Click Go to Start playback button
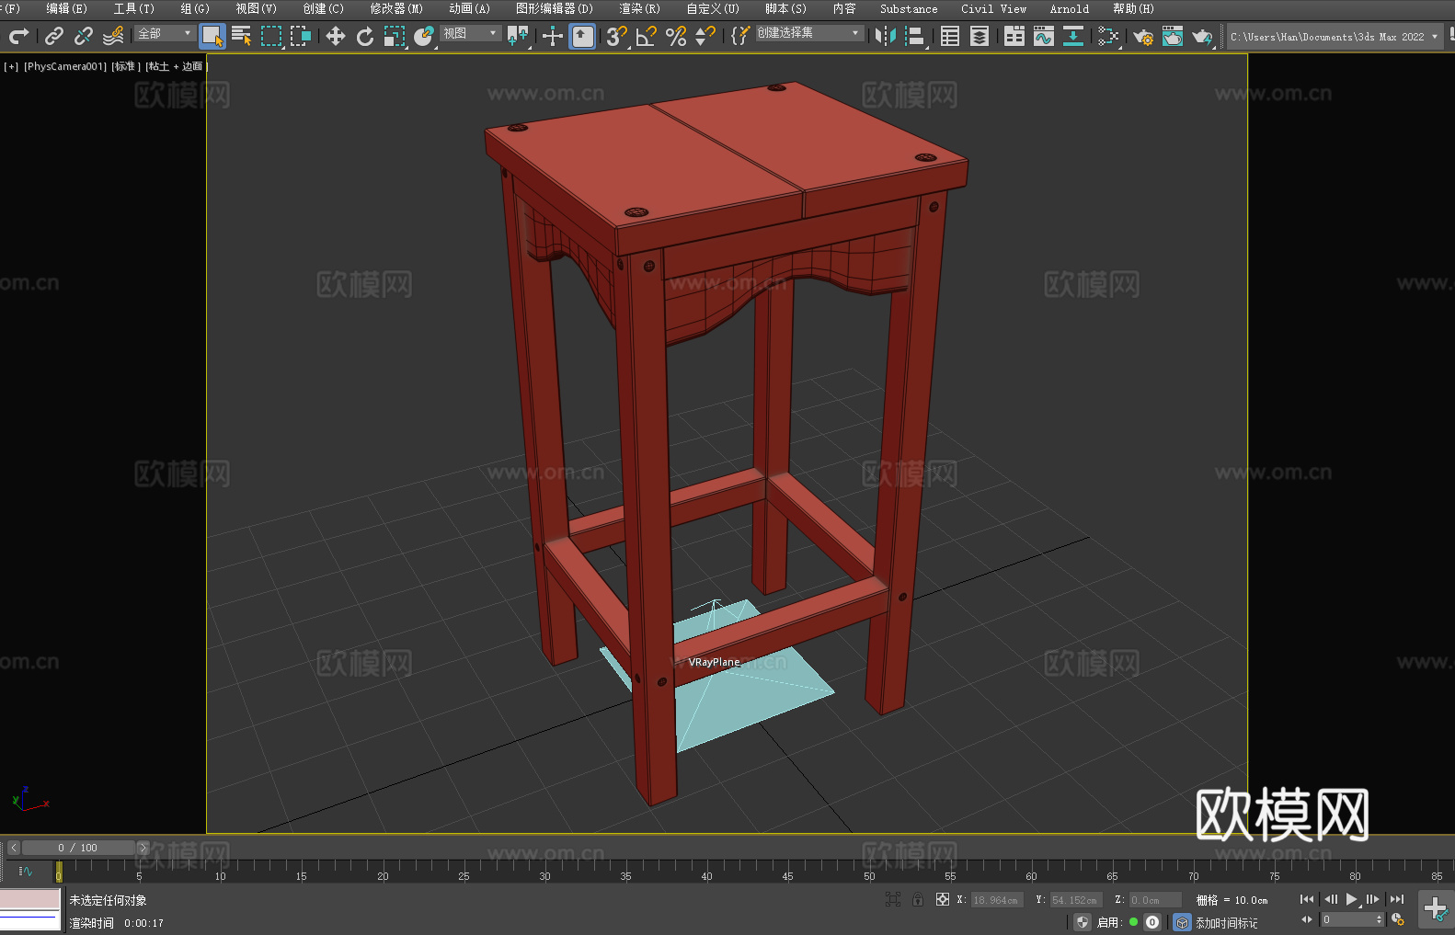This screenshot has height=935, width=1455. [x=1307, y=899]
